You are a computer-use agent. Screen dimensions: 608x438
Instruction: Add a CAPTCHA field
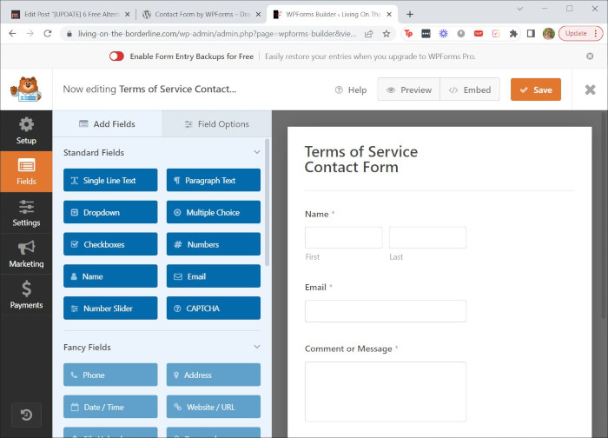[214, 308]
